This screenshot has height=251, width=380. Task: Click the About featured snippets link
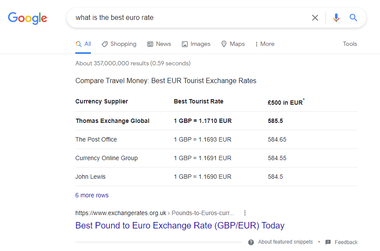pos(285,242)
